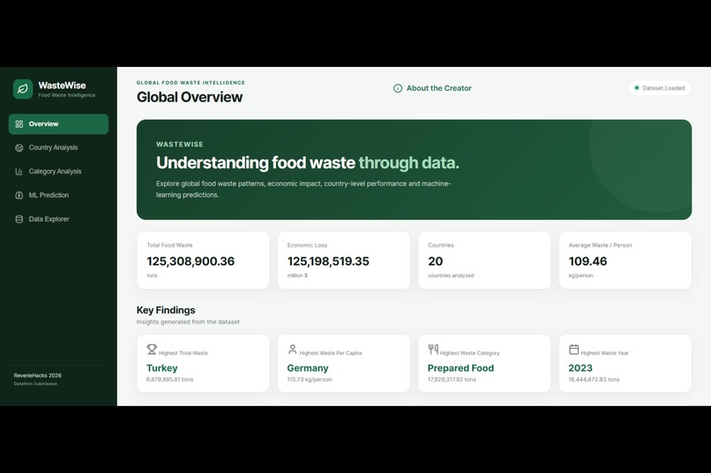
Task: Click the Economic Loss value 125,198,519.35
Action: coord(328,262)
